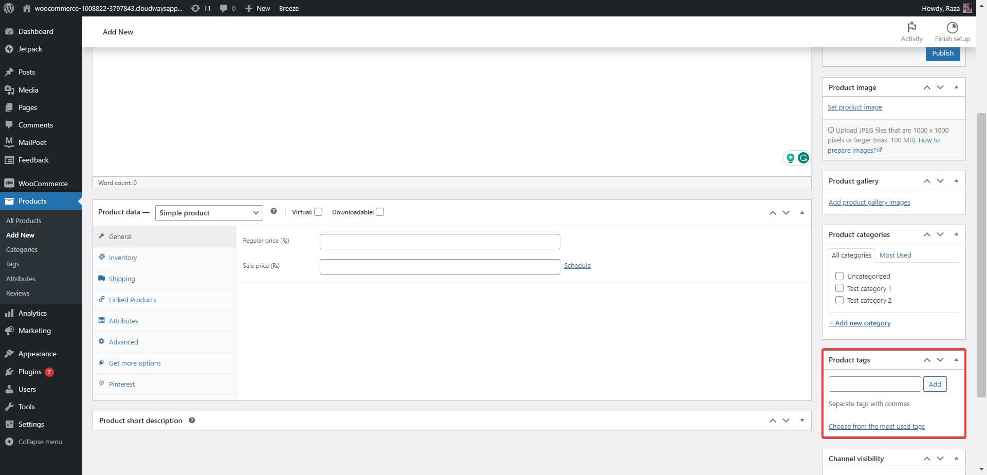
Task: Click the Add button for product tags
Action: 935,384
